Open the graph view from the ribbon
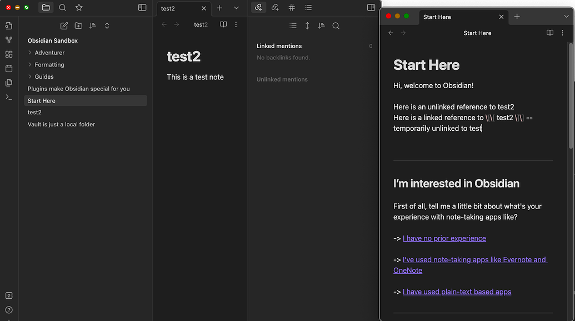Screen dimensions: 575x321 [8, 40]
